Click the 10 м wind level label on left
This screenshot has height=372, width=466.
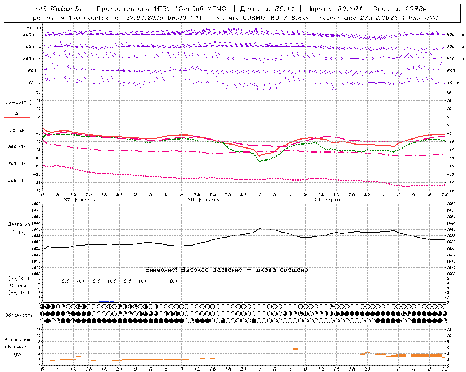[35, 83]
